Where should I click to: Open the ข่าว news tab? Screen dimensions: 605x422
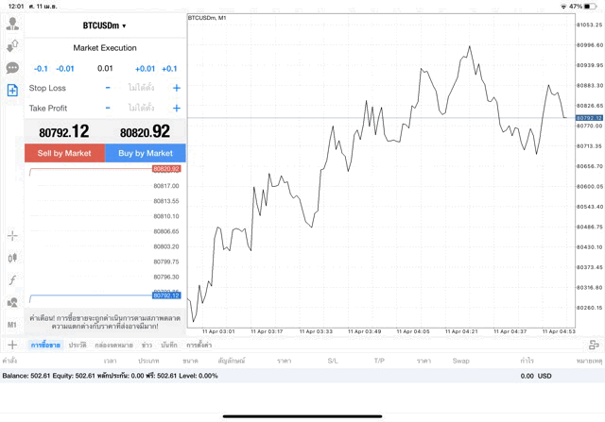click(x=147, y=346)
